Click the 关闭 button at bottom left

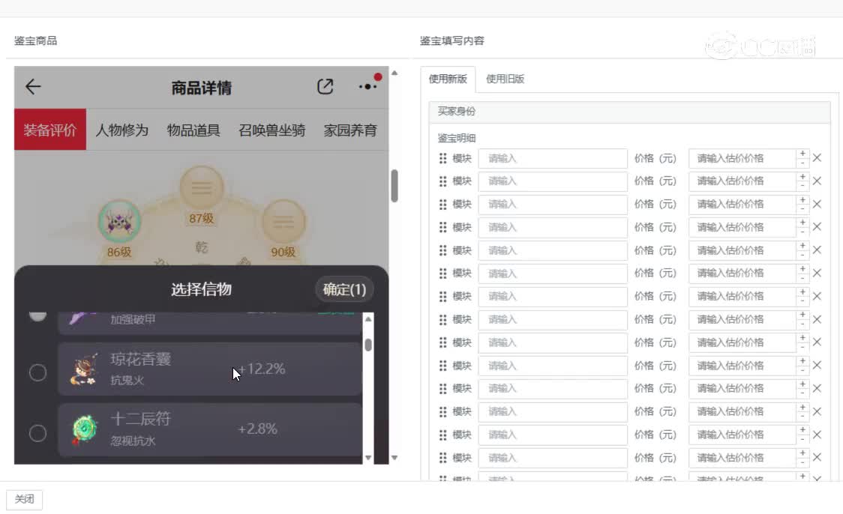coord(24,500)
